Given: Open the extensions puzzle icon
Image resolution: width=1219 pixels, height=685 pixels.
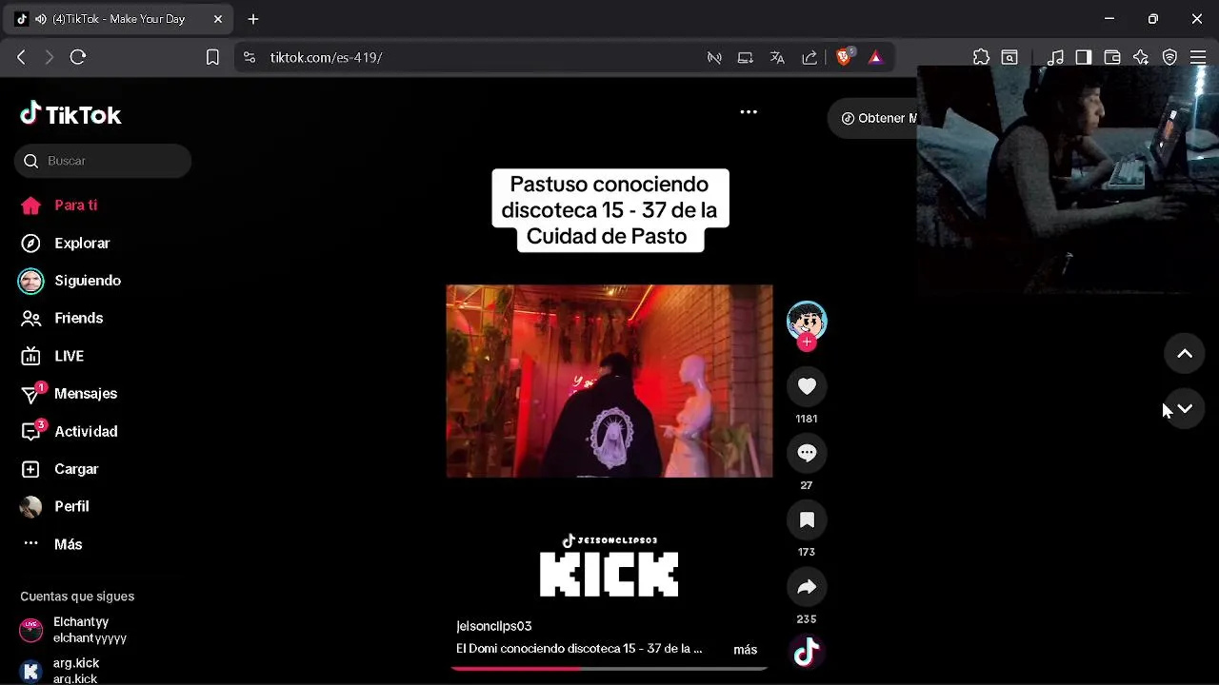Looking at the screenshot, I should coord(982,57).
